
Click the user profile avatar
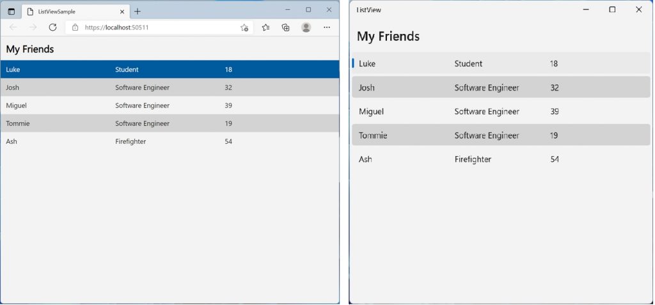click(306, 27)
